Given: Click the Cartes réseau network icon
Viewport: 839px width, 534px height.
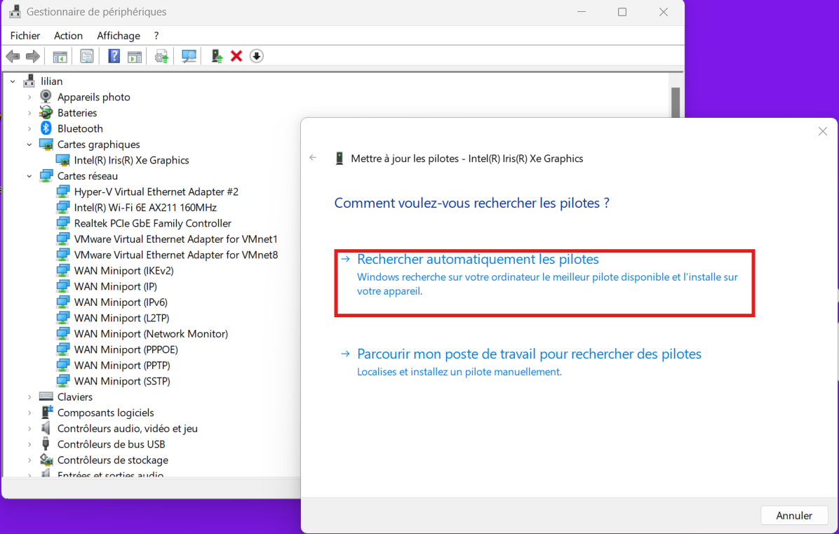Looking at the screenshot, I should tap(46, 176).
